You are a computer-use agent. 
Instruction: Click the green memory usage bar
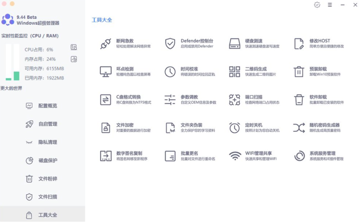[16, 76]
